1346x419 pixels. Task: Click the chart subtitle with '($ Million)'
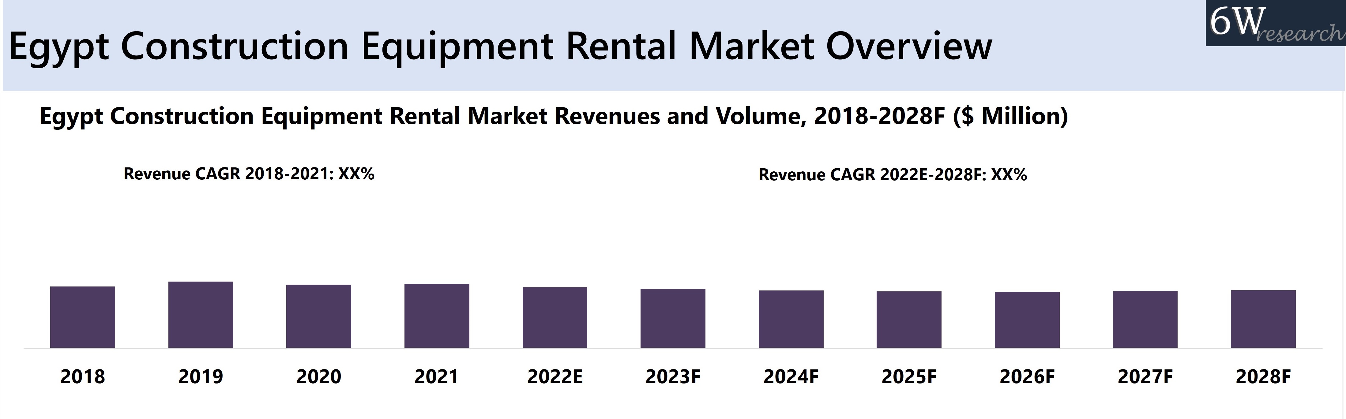pyautogui.click(x=554, y=116)
